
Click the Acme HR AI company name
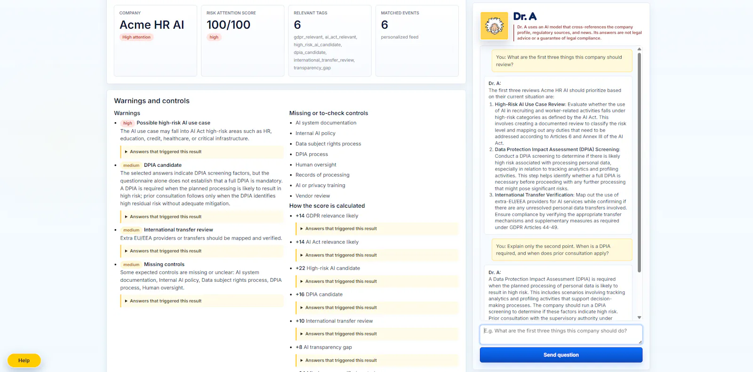152,25
